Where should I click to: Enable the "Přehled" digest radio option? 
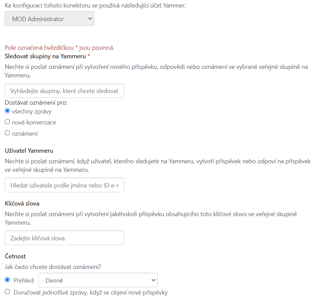click(x=7, y=280)
